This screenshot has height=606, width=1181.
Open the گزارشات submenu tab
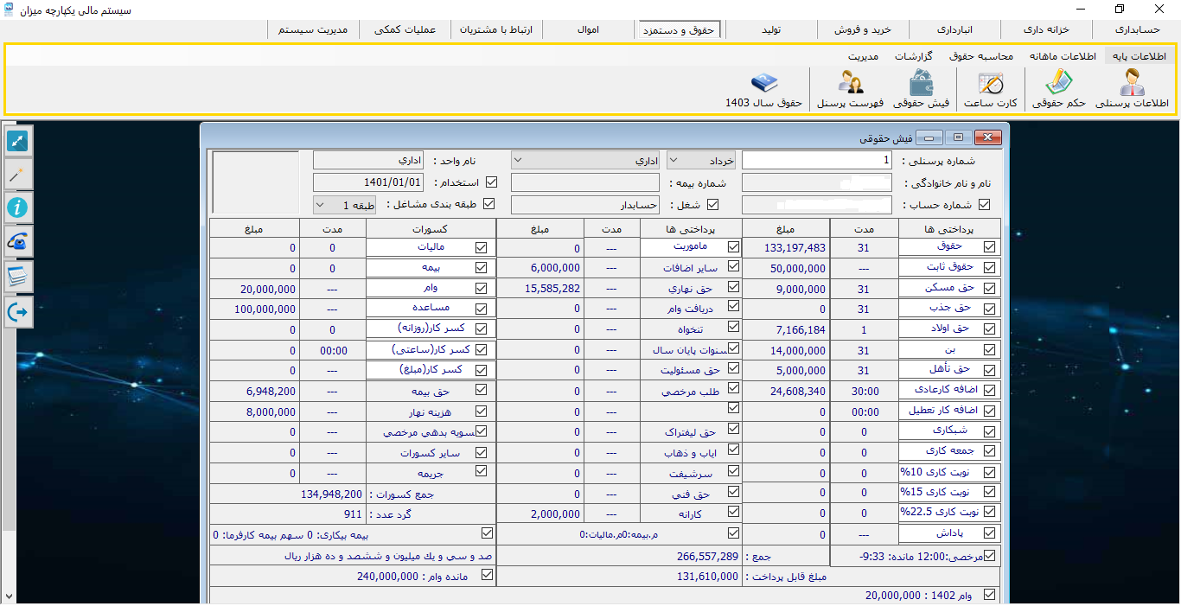click(x=913, y=56)
